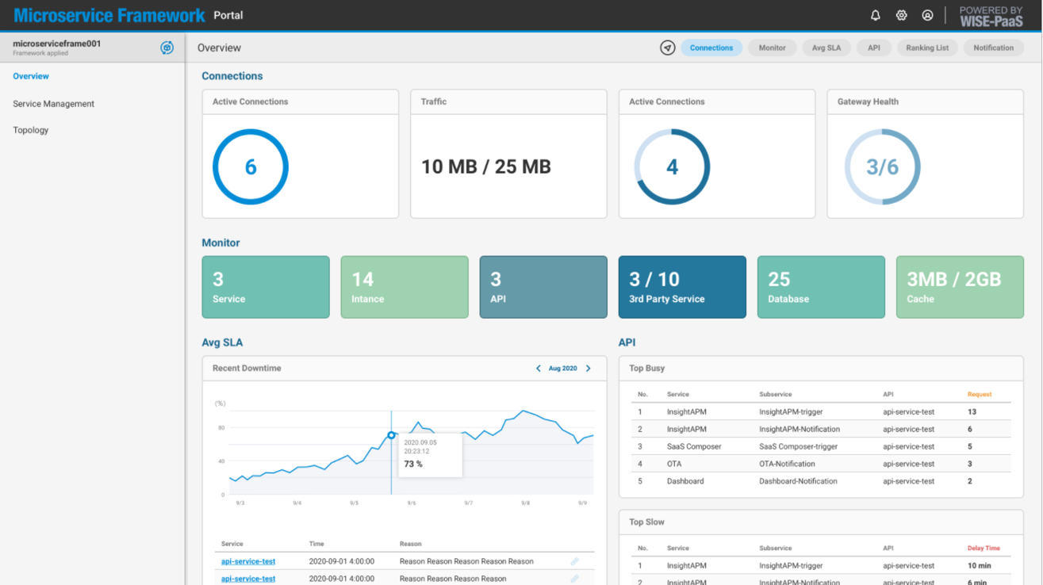Click the 3 API monitor card
The width and height of the screenshot is (1043, 585).
(543, 287)
